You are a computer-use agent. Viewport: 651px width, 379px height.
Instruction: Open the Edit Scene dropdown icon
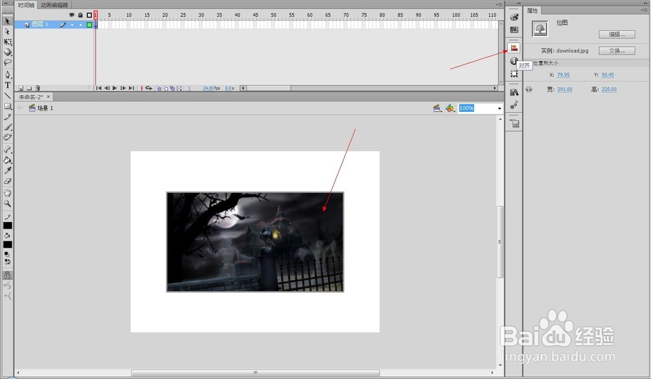437,108
